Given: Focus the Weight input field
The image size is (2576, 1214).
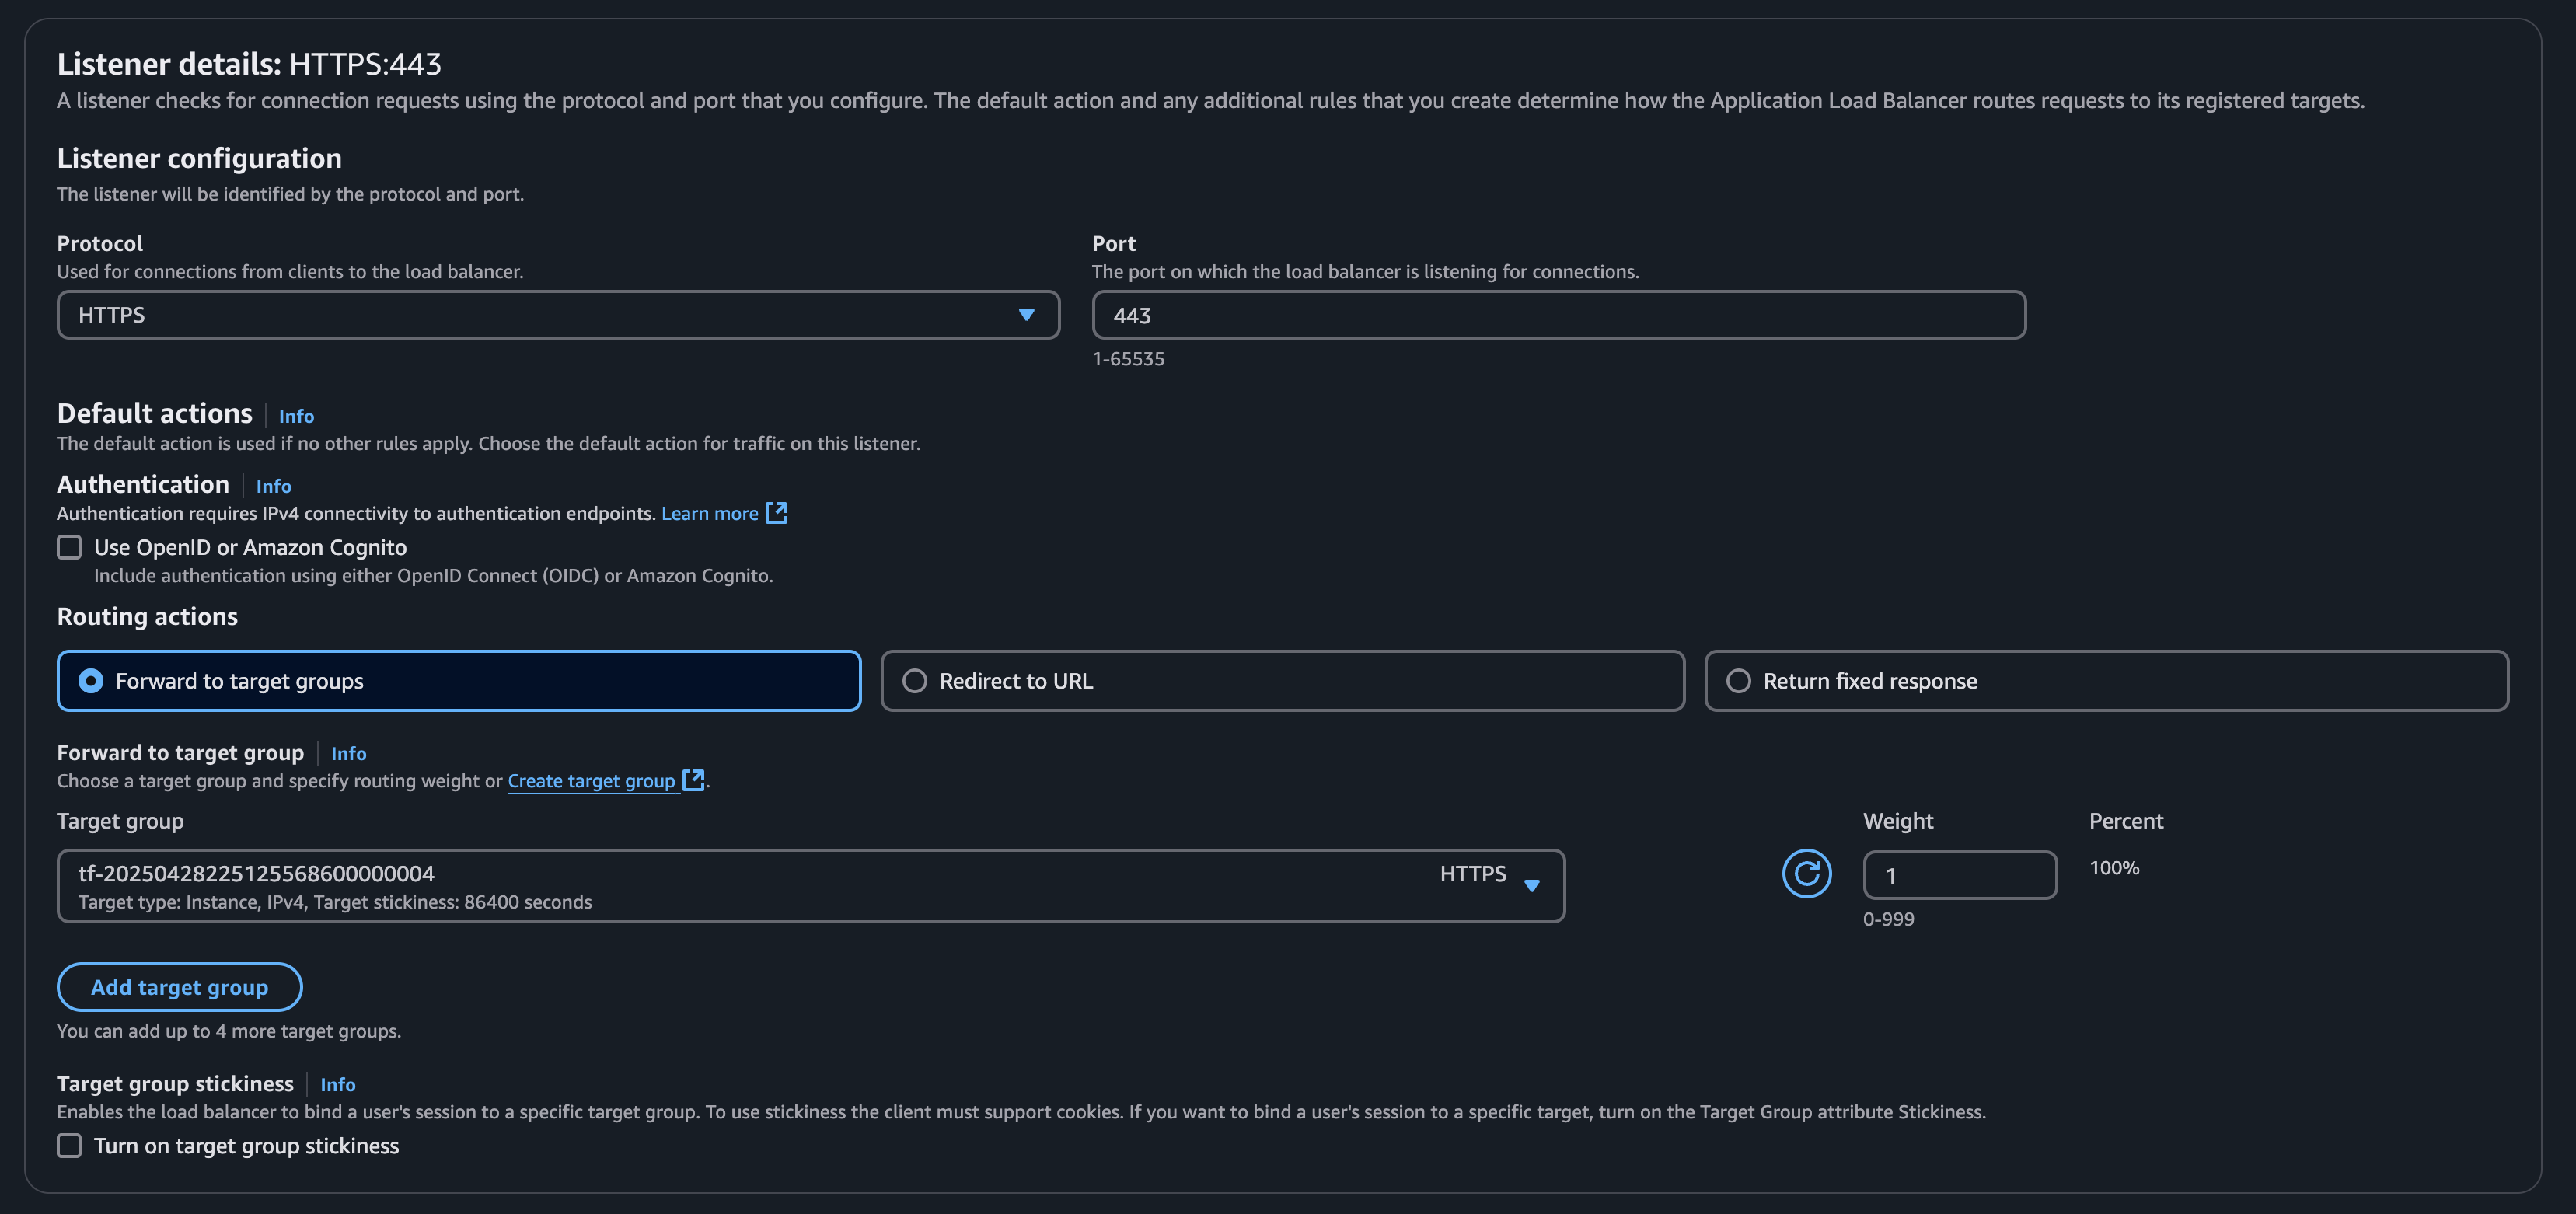Looking at the screenshot, I should (1959, 875).
